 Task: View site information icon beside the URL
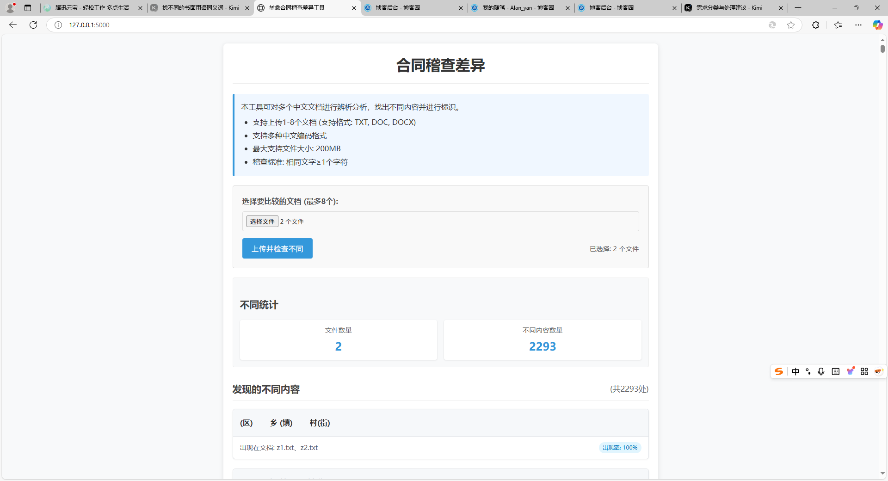point(58,25)
